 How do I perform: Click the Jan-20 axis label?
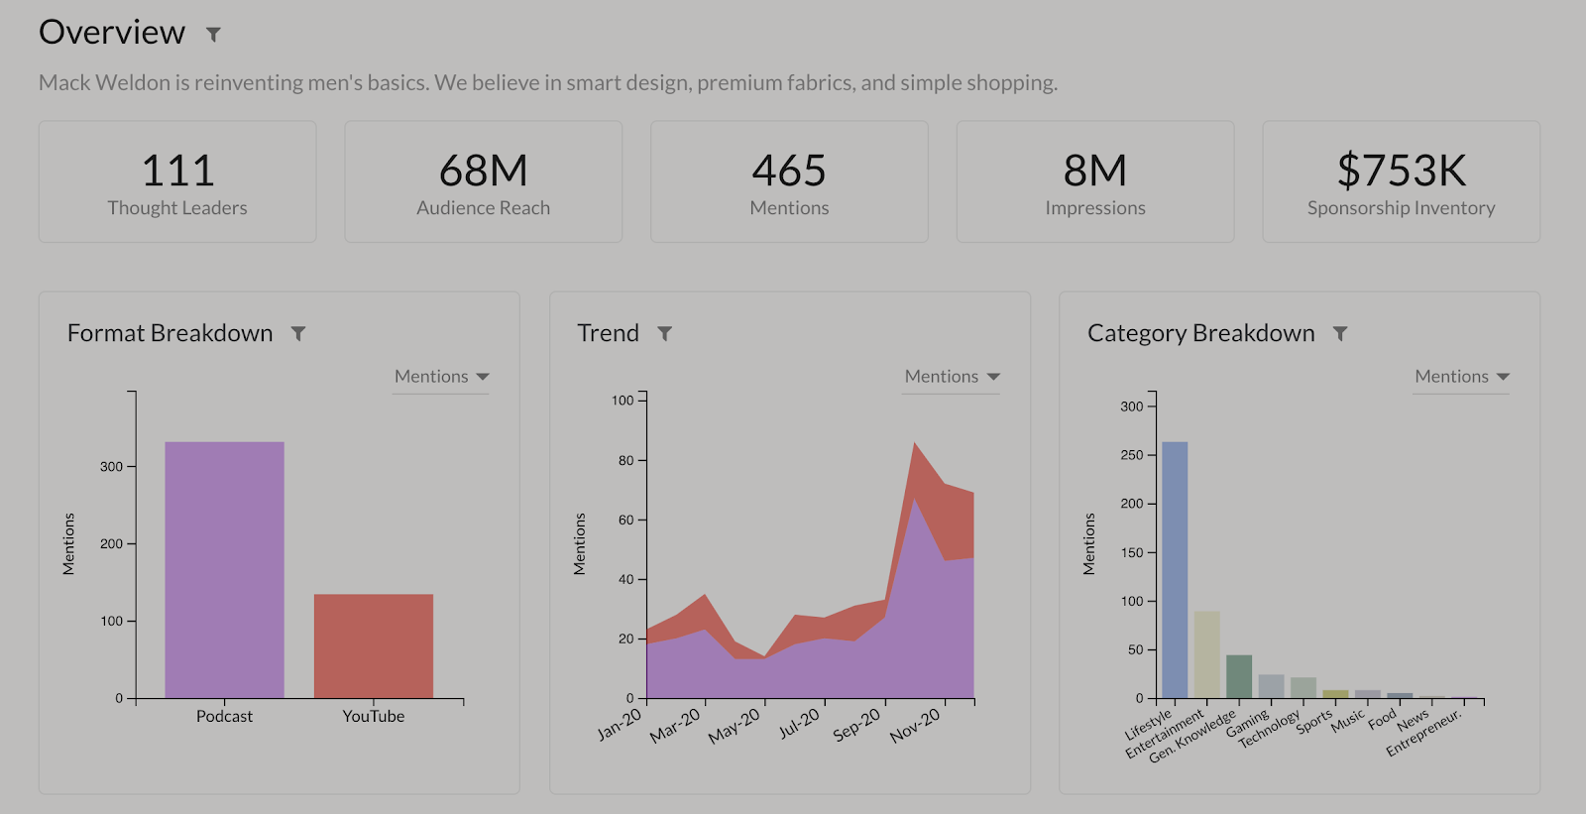pos(620,725)
